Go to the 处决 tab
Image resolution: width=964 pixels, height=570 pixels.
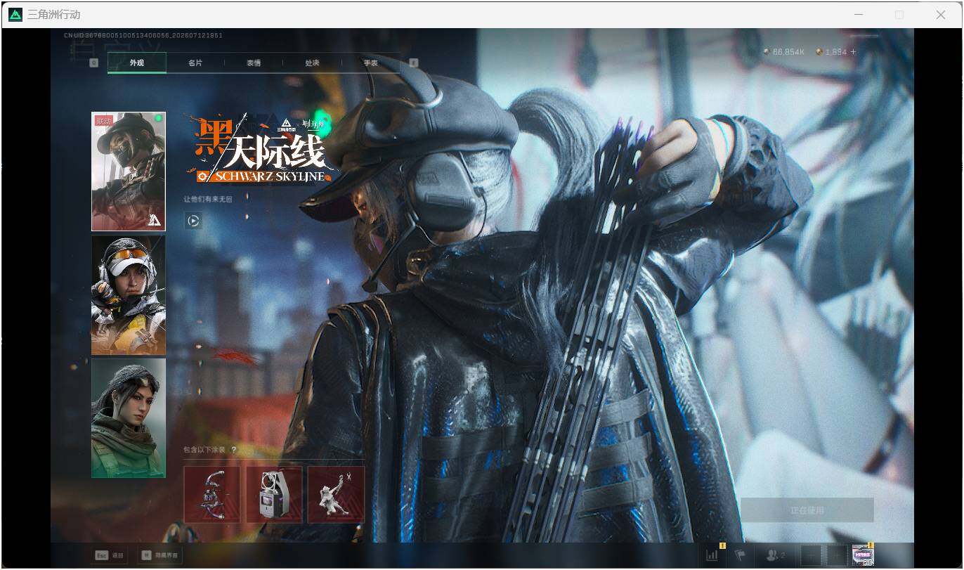click(312, 63)
